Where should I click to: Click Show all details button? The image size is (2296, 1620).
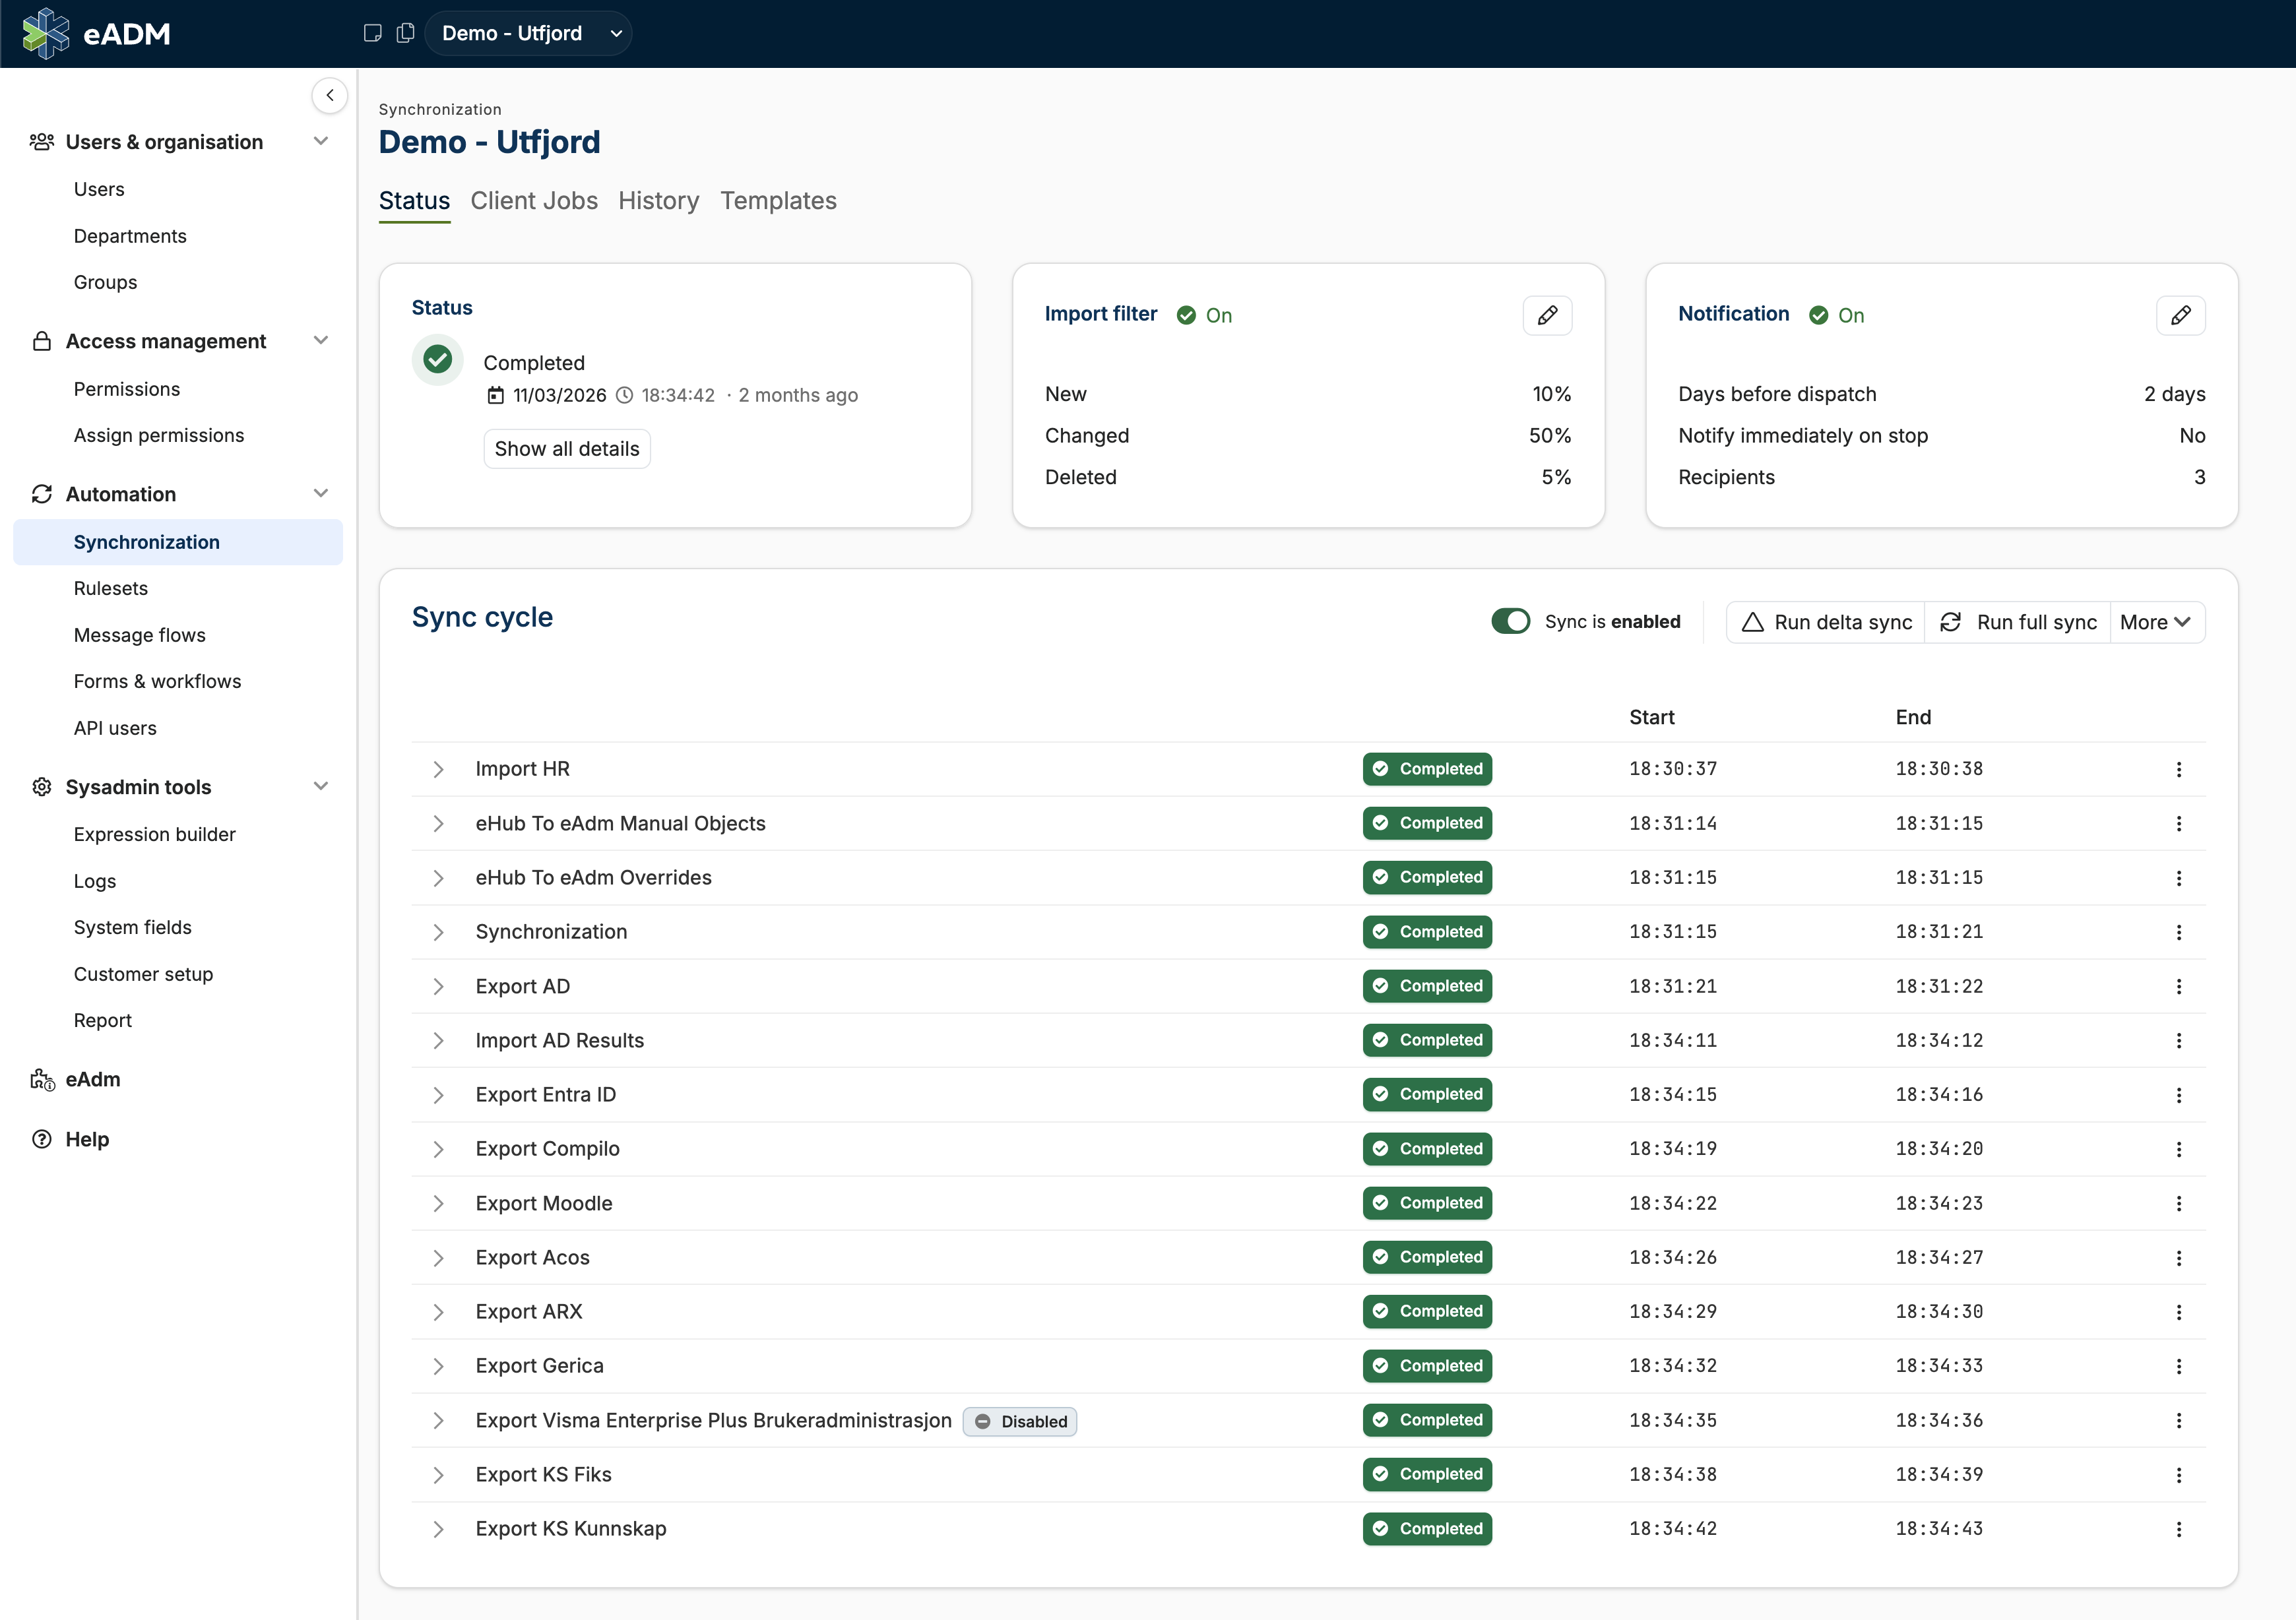[567, 449]
